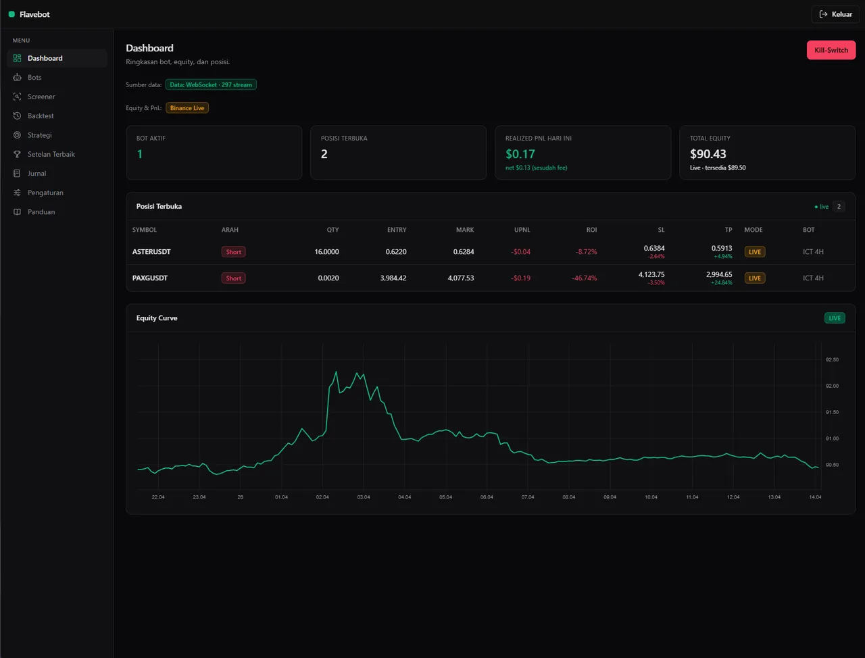Select the PAXGUSDT position row
Screen dimensions: 865x658
(x=491, y=278)
